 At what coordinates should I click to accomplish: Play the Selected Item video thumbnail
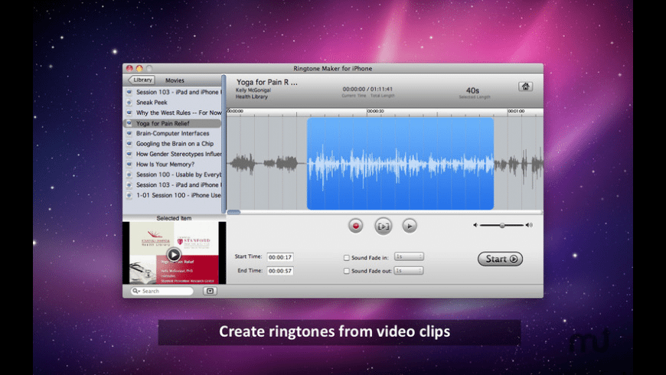tap(173, 254)
